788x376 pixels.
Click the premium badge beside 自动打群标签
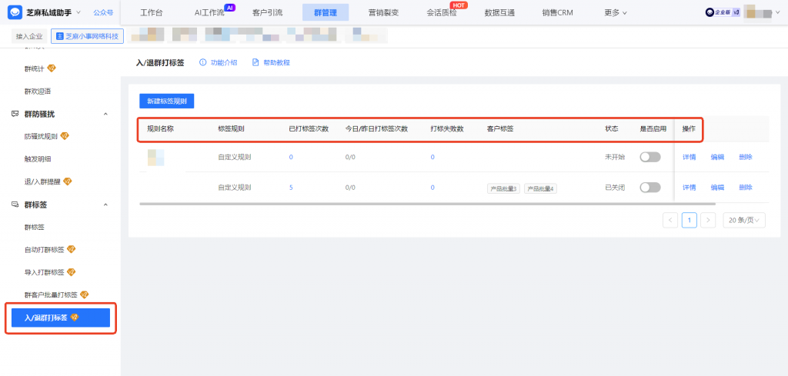pos(71,249)
